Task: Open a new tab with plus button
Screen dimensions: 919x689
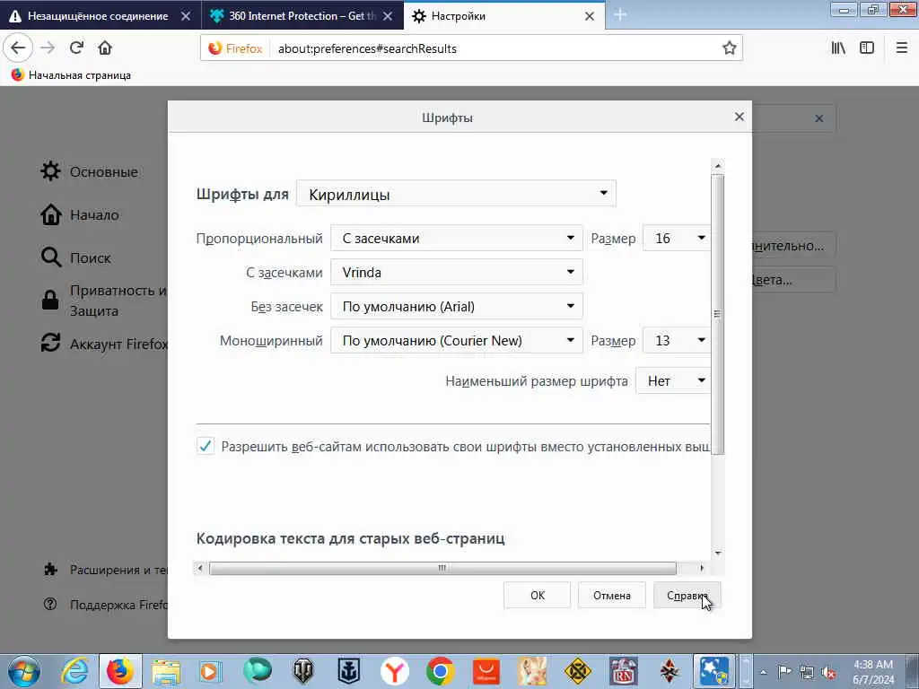Action: 620,15
